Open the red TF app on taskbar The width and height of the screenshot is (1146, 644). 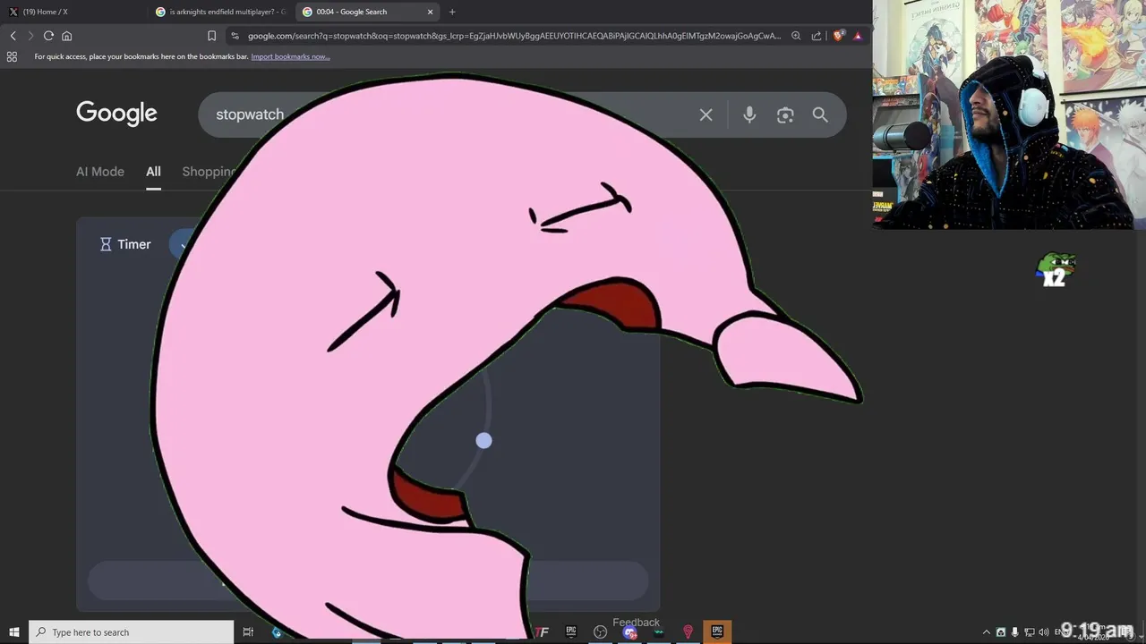click(543, 631)
